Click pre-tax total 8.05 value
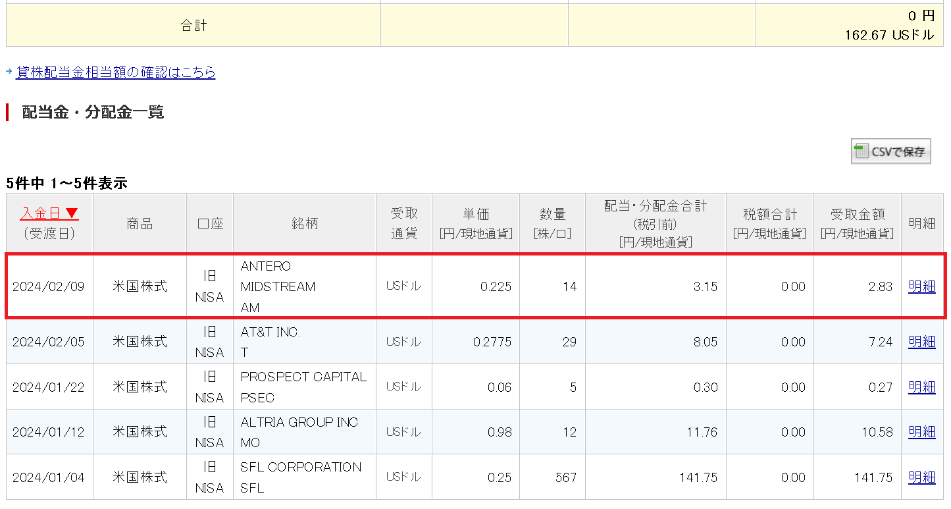 pyautogui.click(x=706, y=342)
